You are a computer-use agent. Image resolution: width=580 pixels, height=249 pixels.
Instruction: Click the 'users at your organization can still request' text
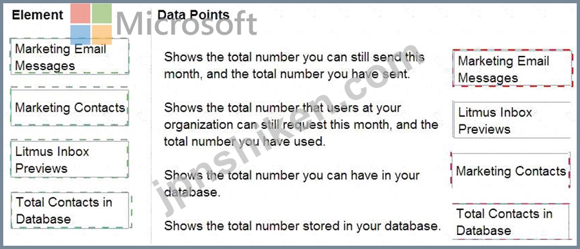(301, 125)
